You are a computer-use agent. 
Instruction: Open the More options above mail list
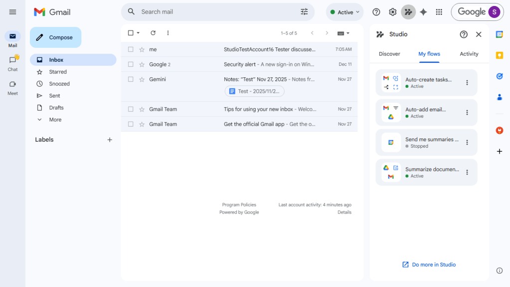click(x=168, y=33)
